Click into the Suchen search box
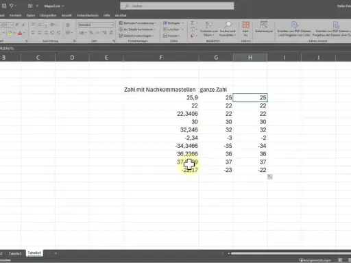 [x=177, y=6]
